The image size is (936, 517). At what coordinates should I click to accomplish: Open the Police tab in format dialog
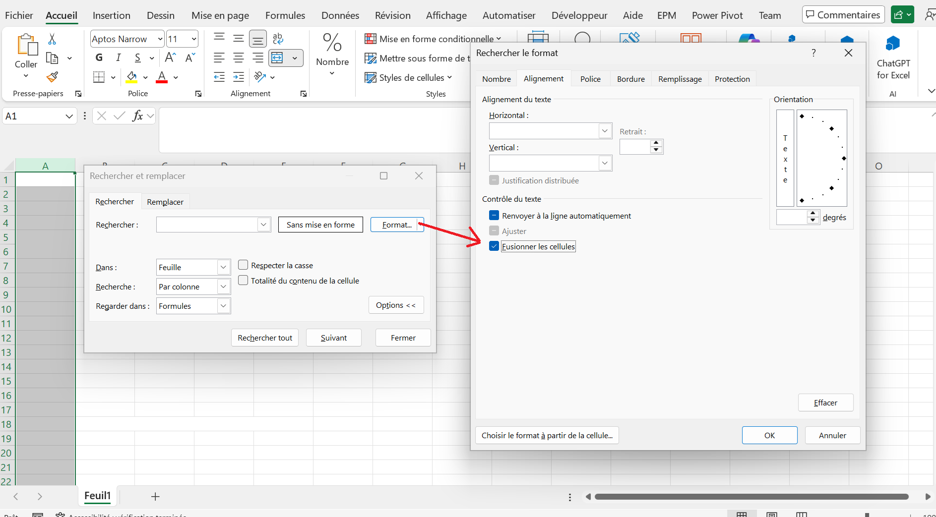pyautogui.click(x=590, y=79)
